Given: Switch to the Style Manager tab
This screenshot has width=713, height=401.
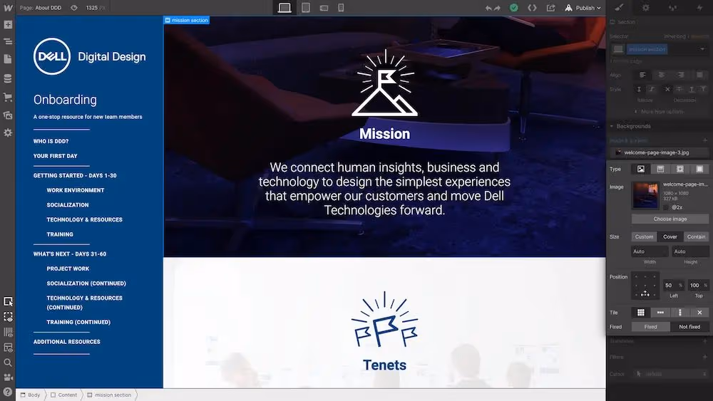Looking at the screenshot, I should 672,8.
